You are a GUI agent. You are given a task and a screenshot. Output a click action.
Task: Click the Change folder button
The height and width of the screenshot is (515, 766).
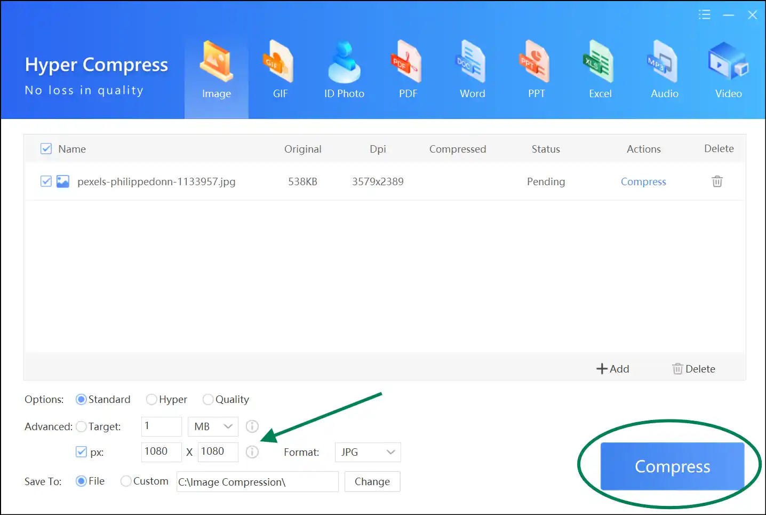point(372,481)
